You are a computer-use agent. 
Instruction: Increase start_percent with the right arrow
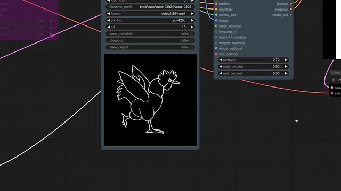[x=286, y=67]
